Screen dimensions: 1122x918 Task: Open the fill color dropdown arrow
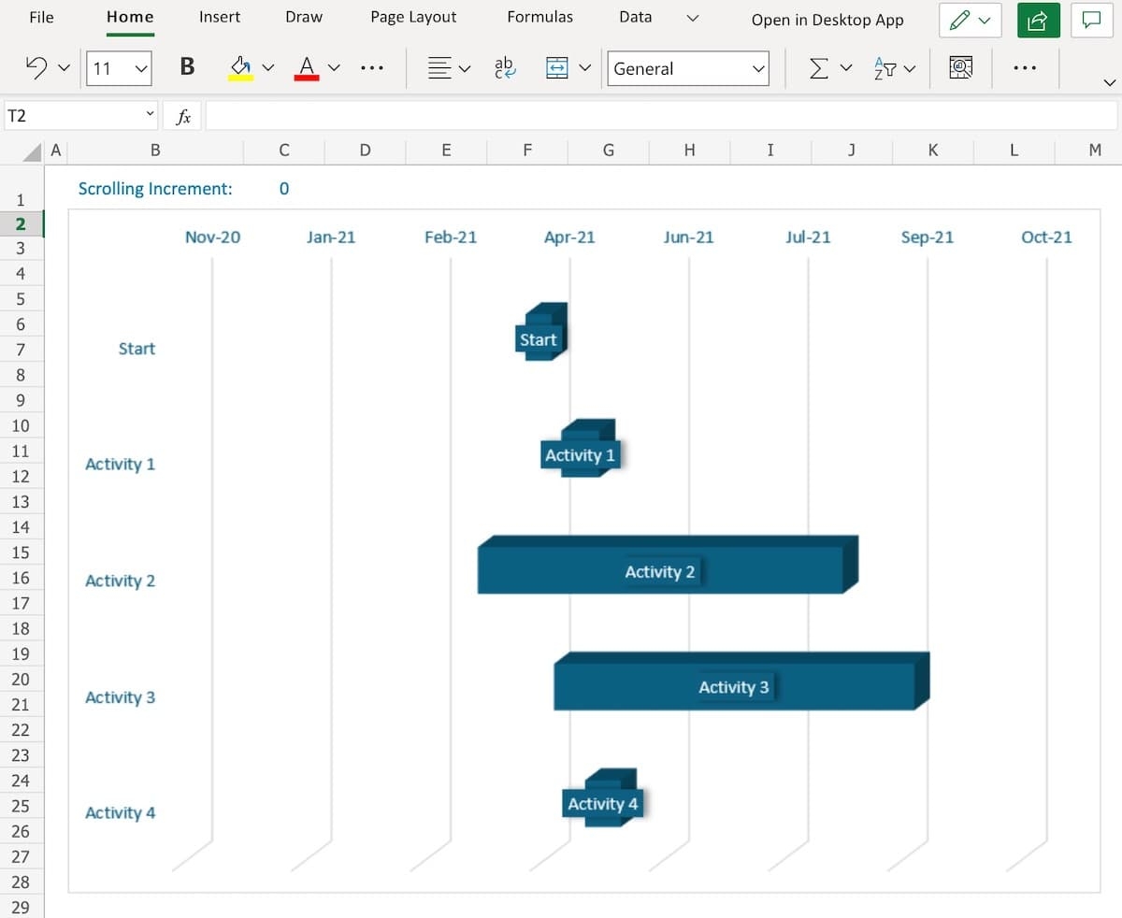pyautogui.click(x=268, y=67)
